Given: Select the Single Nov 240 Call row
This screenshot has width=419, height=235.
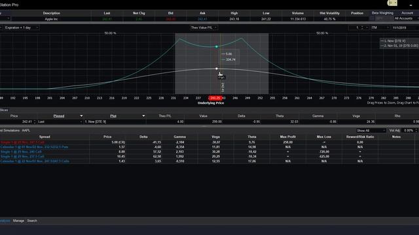Looking at the screenshot, I should [21, 152].
